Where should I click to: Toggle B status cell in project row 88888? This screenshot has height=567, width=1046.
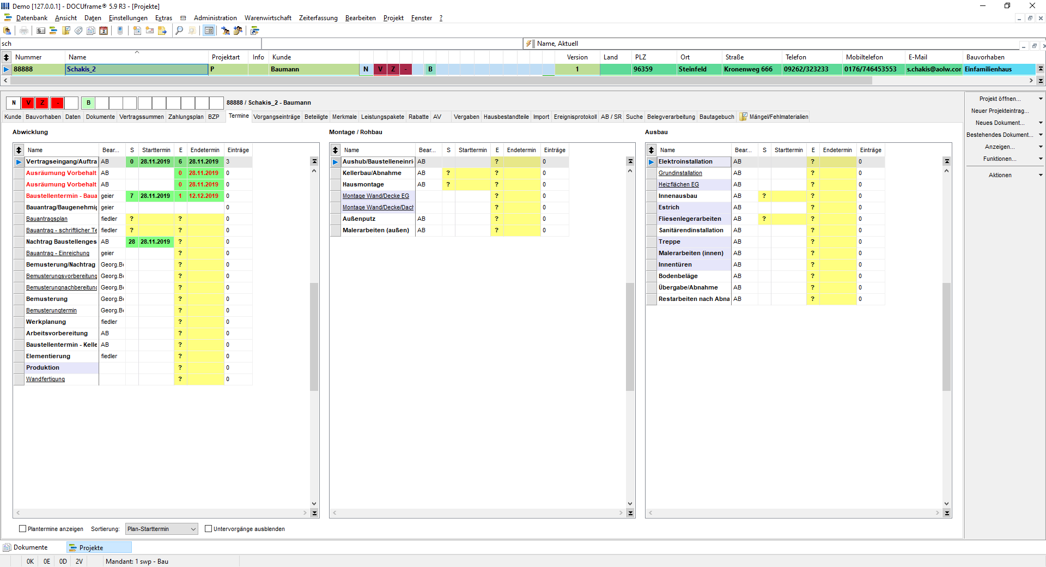[430, 69]
